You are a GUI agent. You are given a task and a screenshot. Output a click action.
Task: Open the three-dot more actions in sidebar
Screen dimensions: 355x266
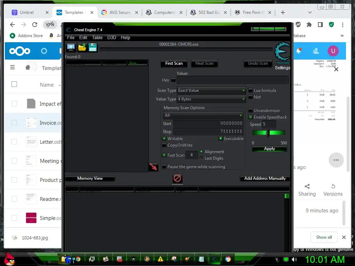coord(336,160)
